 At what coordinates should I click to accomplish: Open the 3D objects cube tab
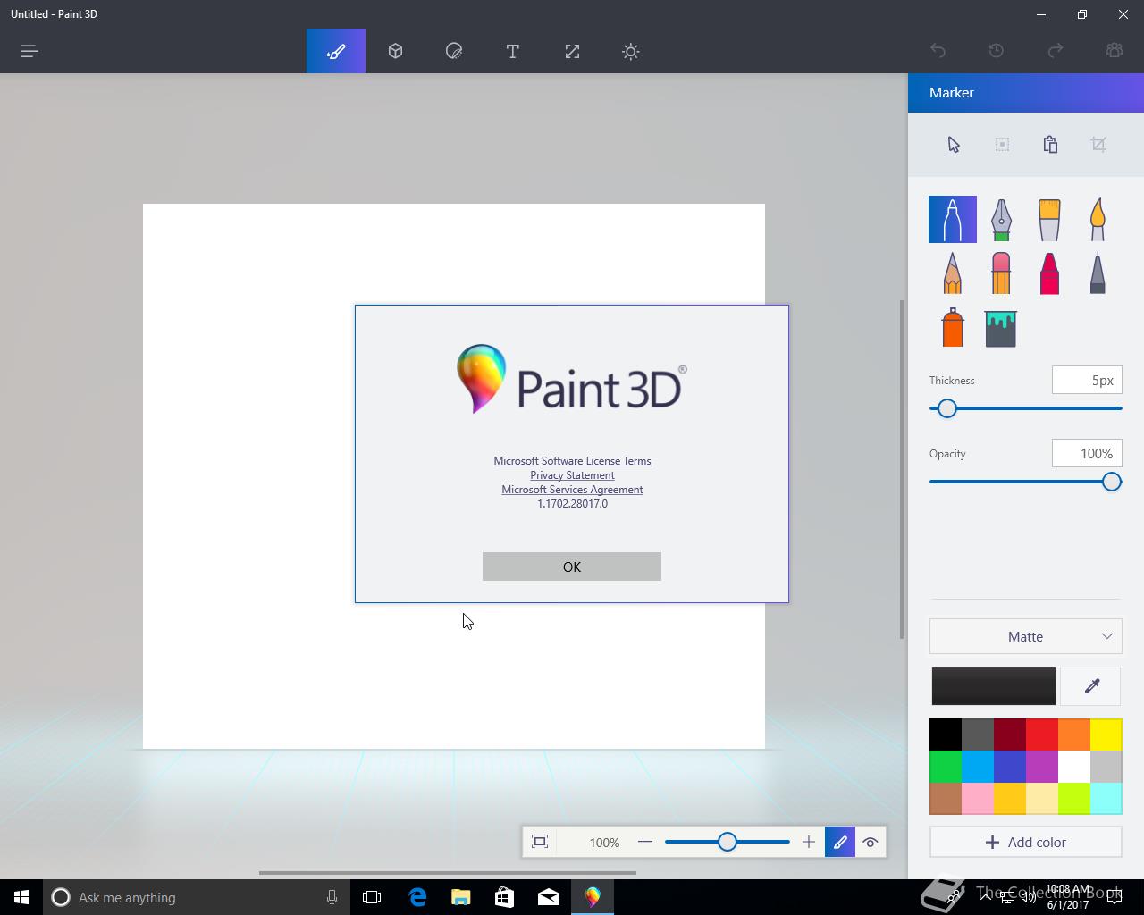point(395,51)
